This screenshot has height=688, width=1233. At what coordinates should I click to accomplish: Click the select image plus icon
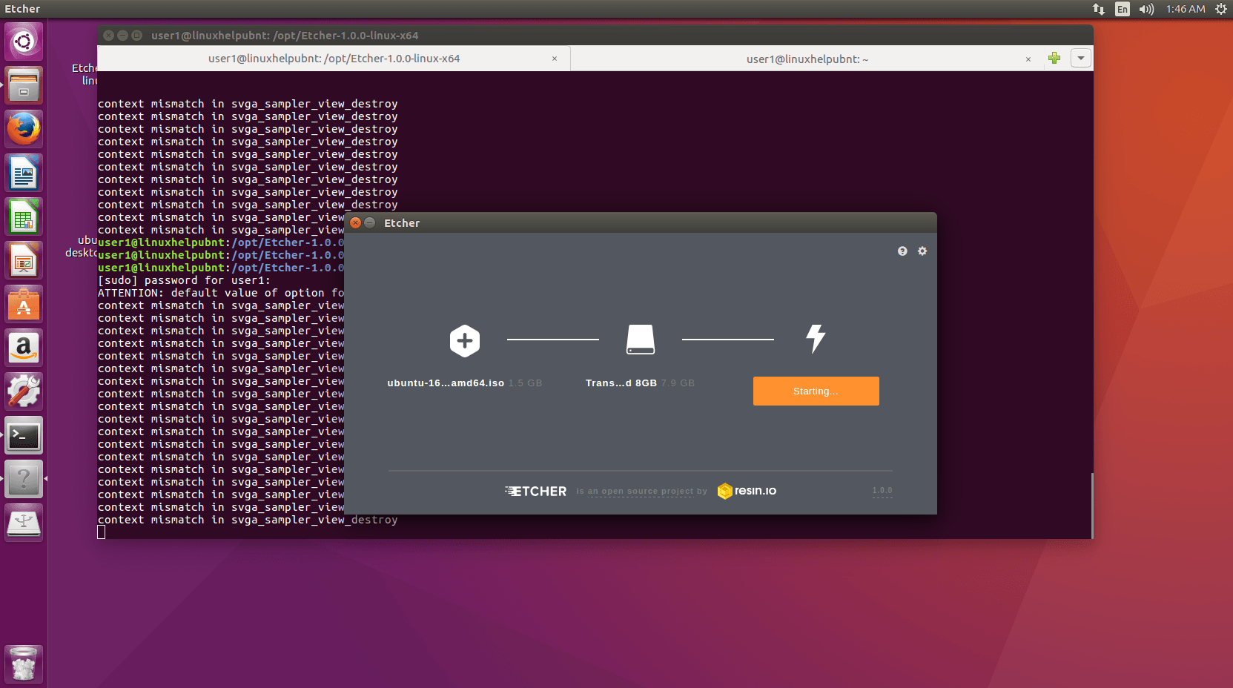coord(465,341)
